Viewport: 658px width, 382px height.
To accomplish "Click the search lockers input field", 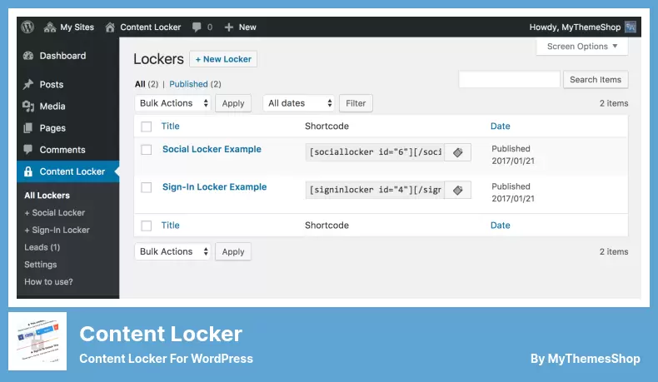I will click(509, 80).
